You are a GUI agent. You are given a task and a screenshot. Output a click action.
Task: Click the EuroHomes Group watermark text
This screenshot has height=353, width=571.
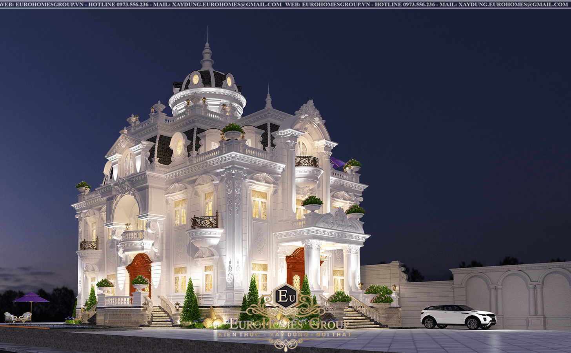tap(288, 324)
